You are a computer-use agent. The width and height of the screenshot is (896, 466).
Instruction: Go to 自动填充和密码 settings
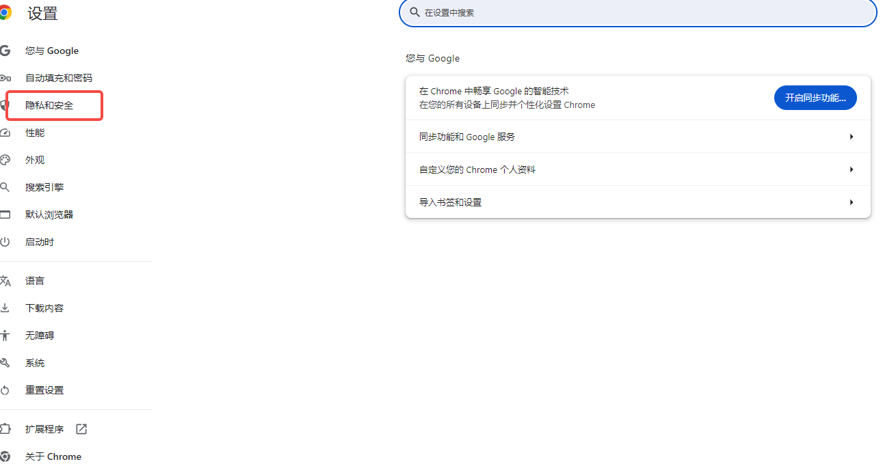[59, 78]
